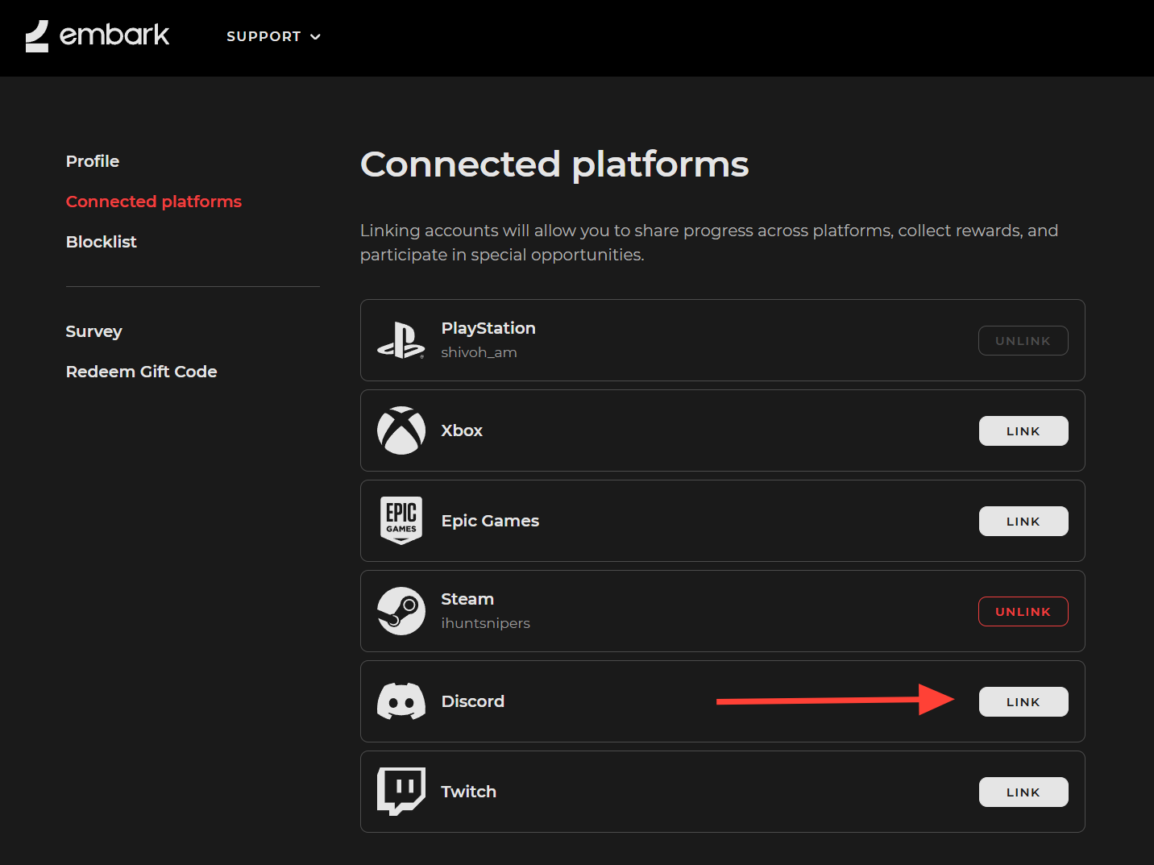The image size is (1154, 865).
Task: Click the Epic Games platform name
Action: [x=490, y=521]
